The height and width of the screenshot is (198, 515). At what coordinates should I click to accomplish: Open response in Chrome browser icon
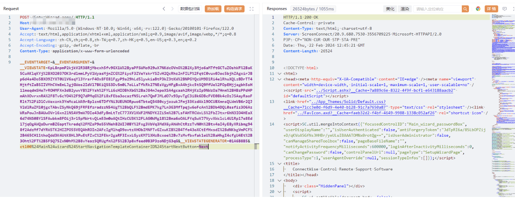pyautogui.click(x=478, y=9)
